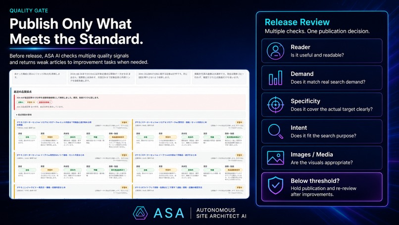The image size is (399, 225).
Task: Click "Multiple checks. One publication decision." subtitle
Action: 317,31
